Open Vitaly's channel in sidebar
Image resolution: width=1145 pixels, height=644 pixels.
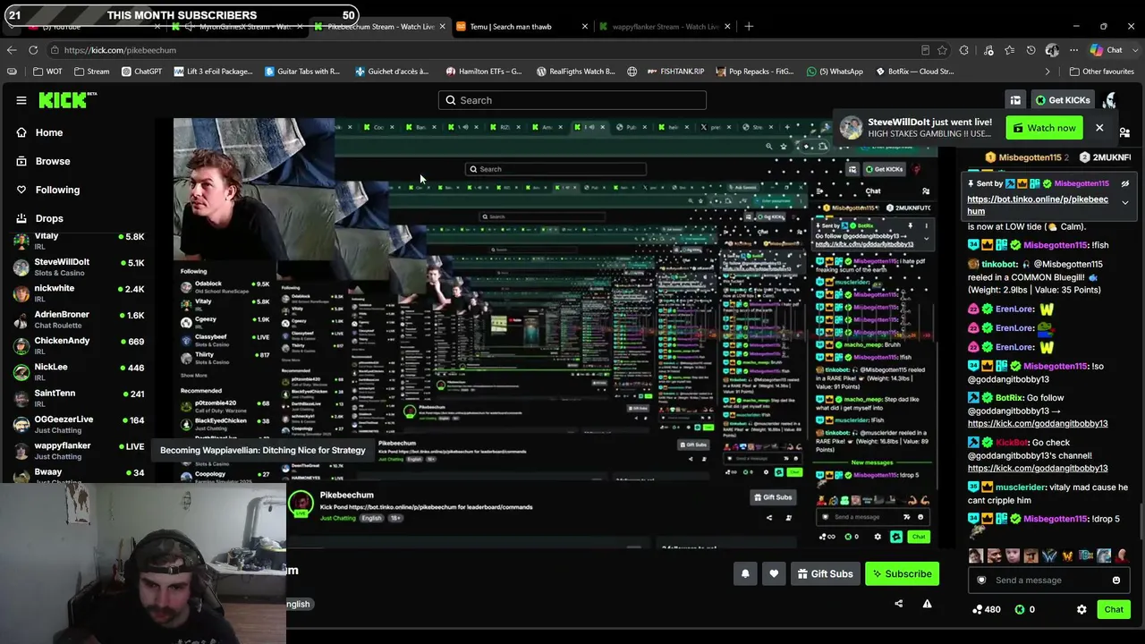click(x=79, y=241)
